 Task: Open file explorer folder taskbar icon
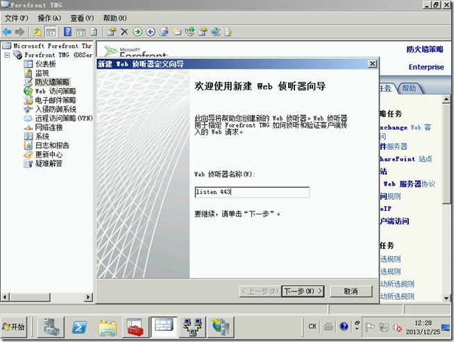tap(108, 327)
